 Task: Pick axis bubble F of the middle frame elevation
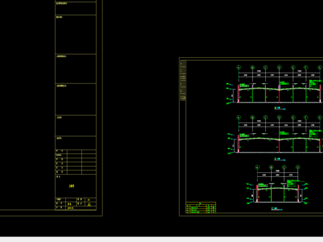click(x=306, y=118)
